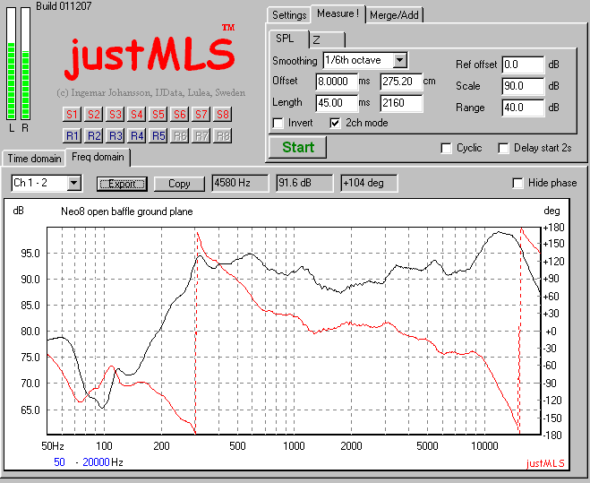Click the Offset ms input field
The image size is (590, 483).
[337, 82]
